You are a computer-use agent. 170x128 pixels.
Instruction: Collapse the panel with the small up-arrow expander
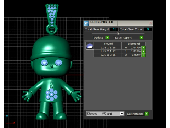[x=118, y=33]
